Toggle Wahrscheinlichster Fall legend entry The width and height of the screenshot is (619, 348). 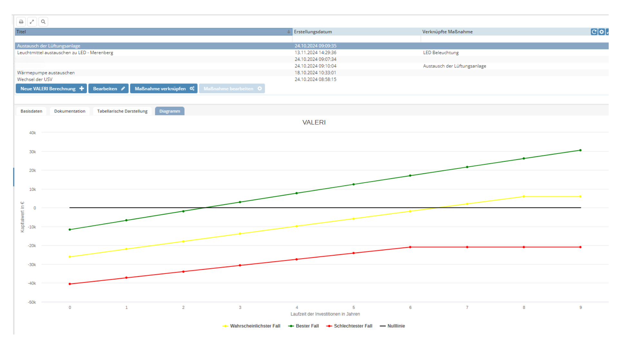click(x=251, y=326)
